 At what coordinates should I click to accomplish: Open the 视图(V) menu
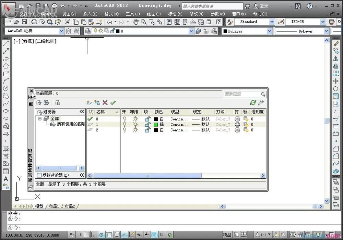pos(69,14)
